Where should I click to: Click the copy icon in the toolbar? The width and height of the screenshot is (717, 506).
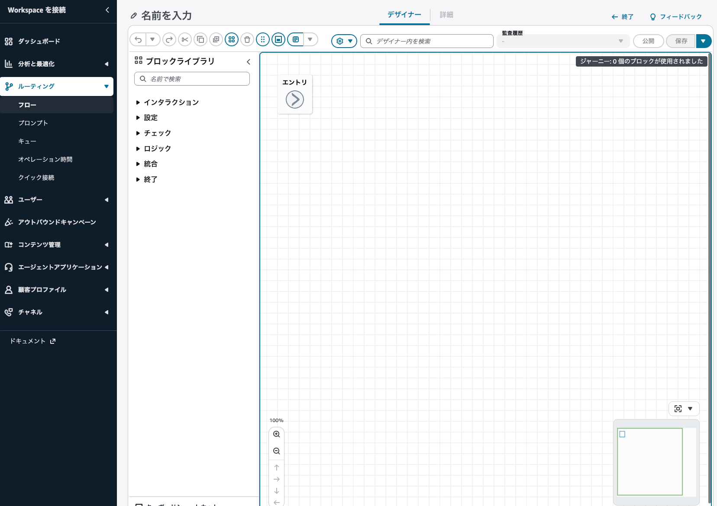coord(200,40)
